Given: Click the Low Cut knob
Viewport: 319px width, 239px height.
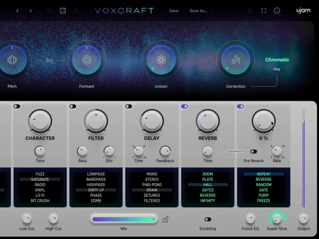Looking at the screenshot, I should pos(27,219).
